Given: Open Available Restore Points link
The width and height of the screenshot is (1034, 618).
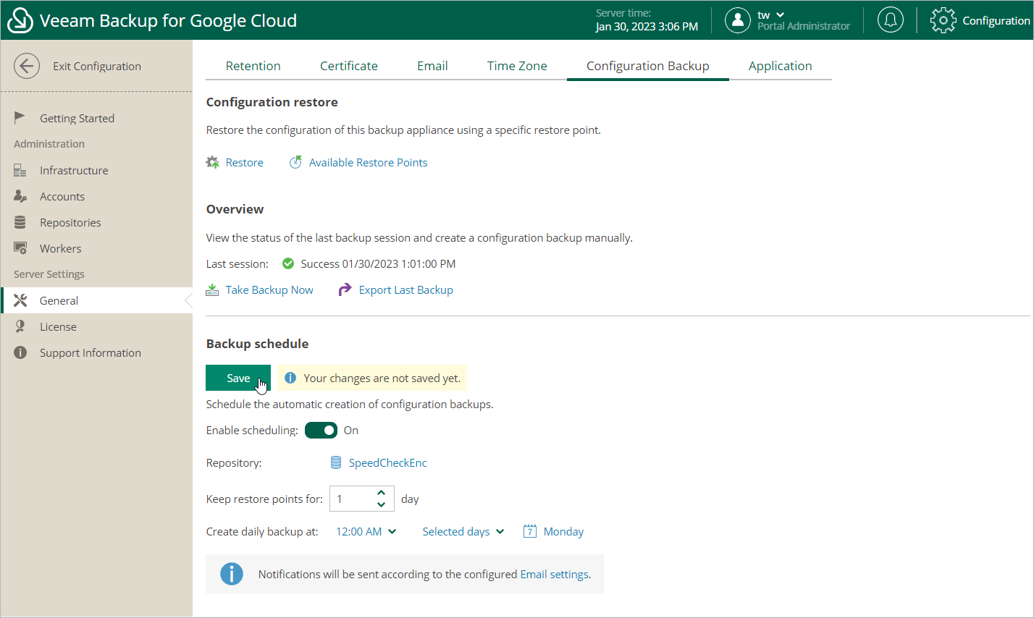Looking at the screenshot, I should (368, 162).
